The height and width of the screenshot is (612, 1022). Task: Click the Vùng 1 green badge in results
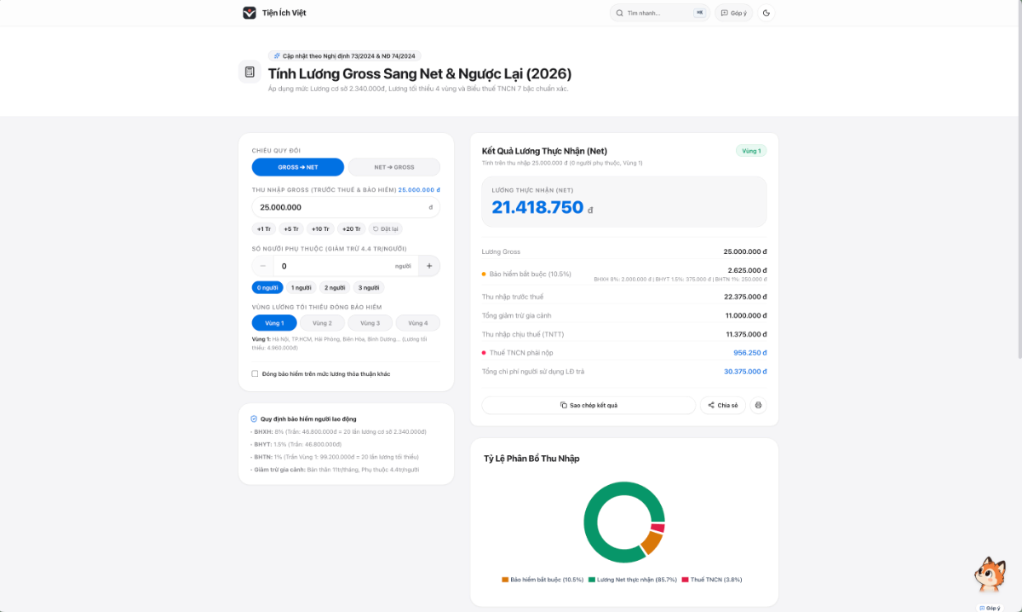point(751,151)
